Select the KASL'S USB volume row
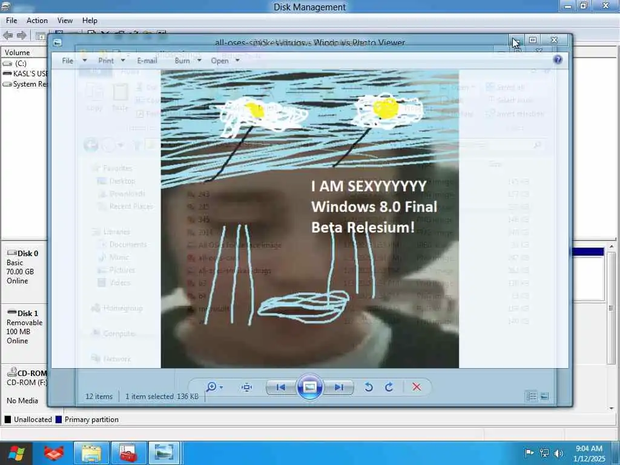The image size is (620, 465). [x=24, y=73]
